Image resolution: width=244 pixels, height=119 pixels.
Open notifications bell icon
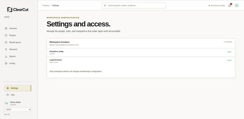tap(230, 6)
